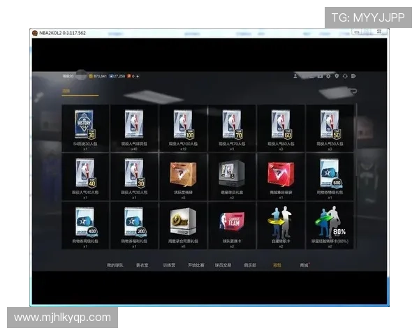
Task: Open the red mystery gift bag
Action: coord(281,177)
